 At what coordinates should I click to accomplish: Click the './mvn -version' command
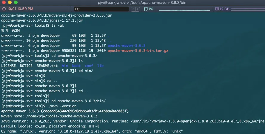click(62, 106)
